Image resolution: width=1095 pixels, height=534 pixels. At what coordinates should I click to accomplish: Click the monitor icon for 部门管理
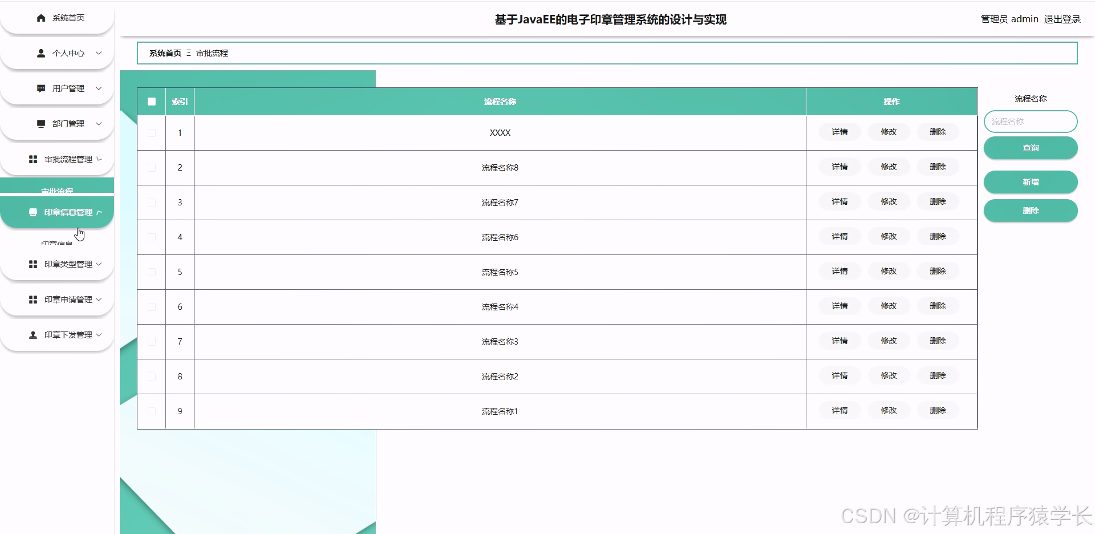coord(41,124)
